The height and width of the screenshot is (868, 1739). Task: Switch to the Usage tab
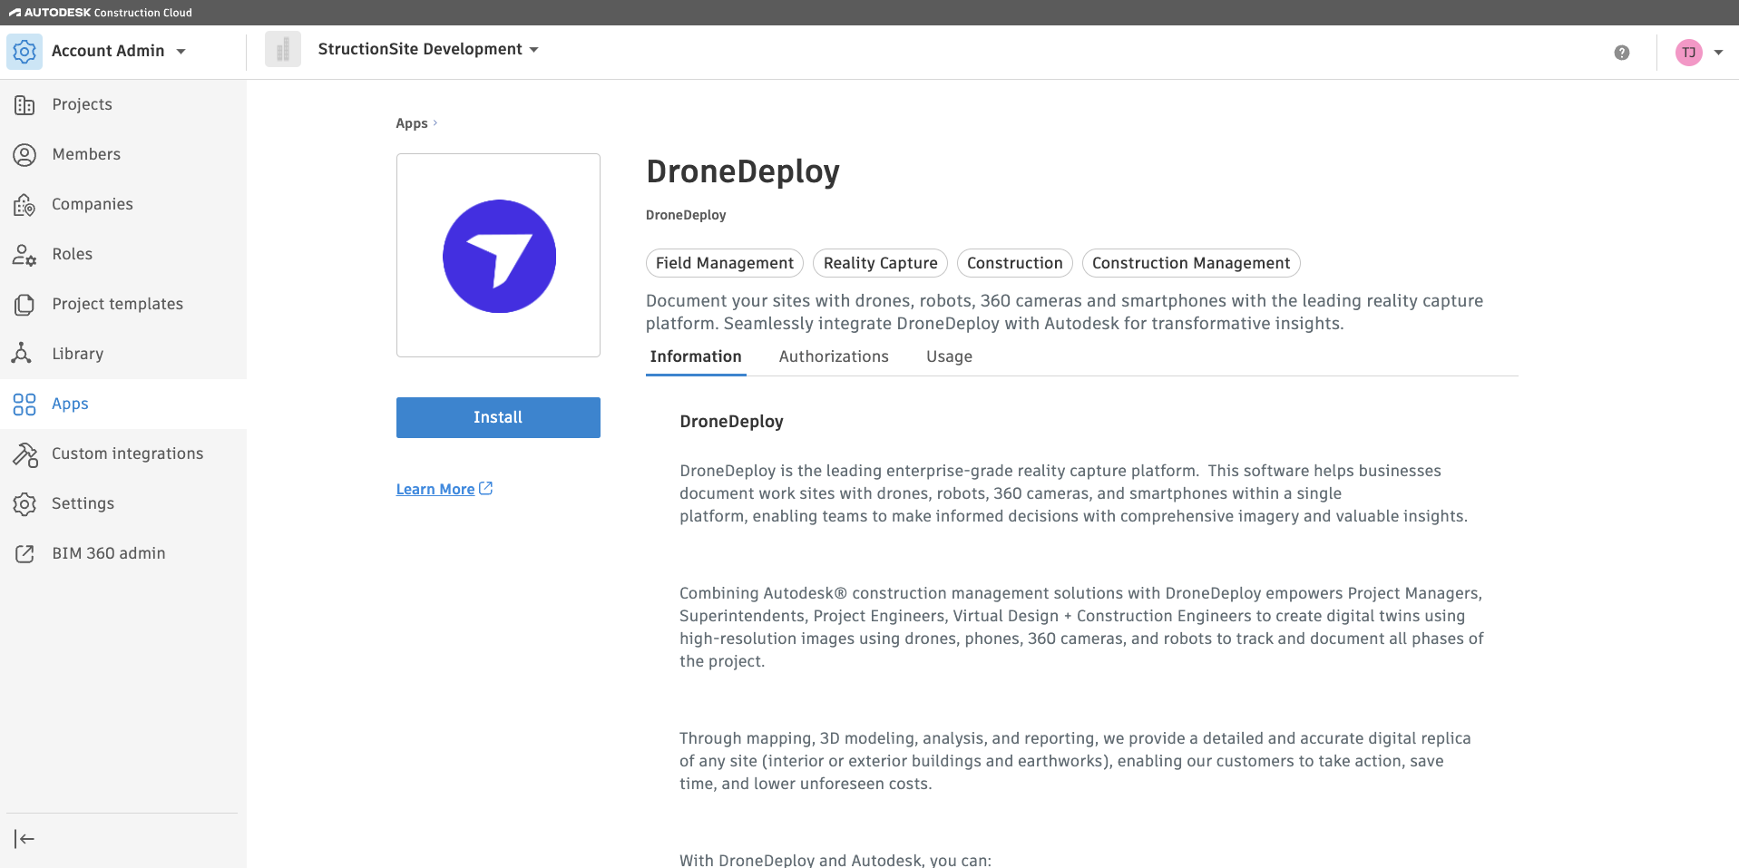tap(949, 357)
